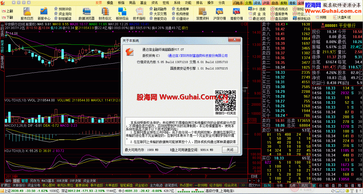Switch to 队列 tab in quote panel
Screen dimensions: 363x194
(267, 185)
